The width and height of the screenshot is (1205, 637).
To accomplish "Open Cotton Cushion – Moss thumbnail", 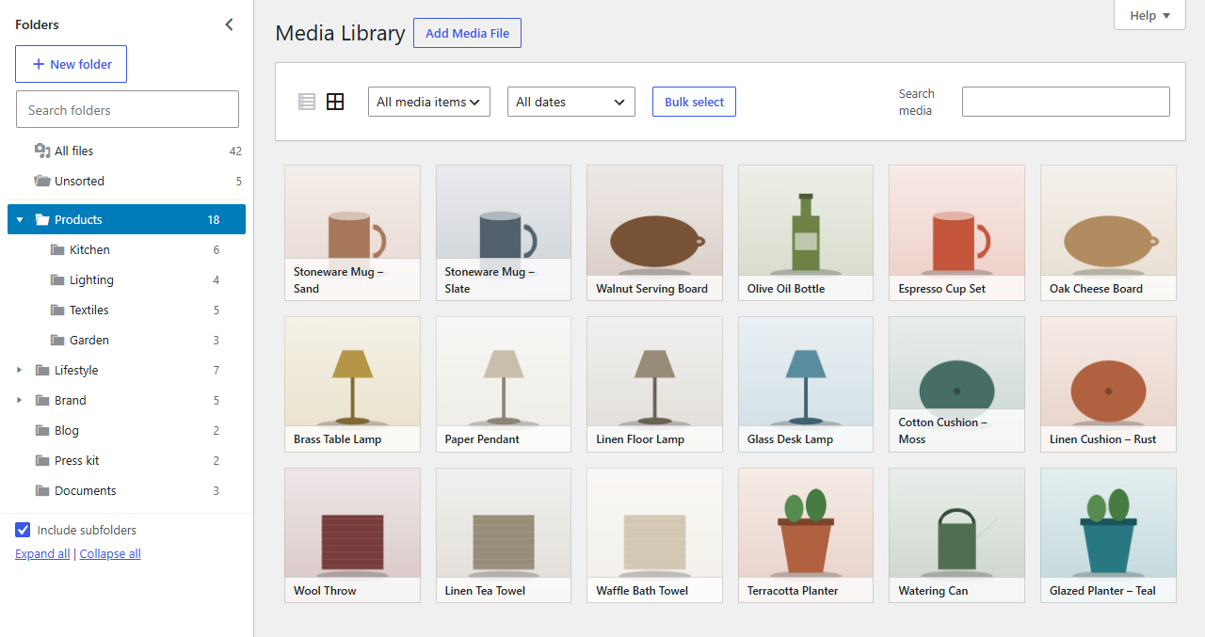I will tap(956, 384).
